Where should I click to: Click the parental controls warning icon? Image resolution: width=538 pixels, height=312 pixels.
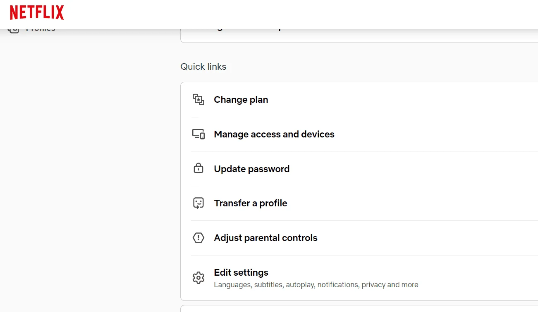point(198,238)
